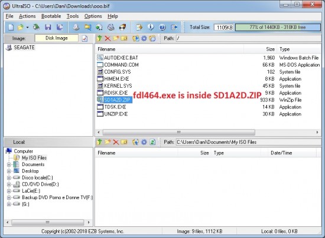The image size is (325, 238).
Task: Click the blue Help question mark icon
Action: (162, 27)
